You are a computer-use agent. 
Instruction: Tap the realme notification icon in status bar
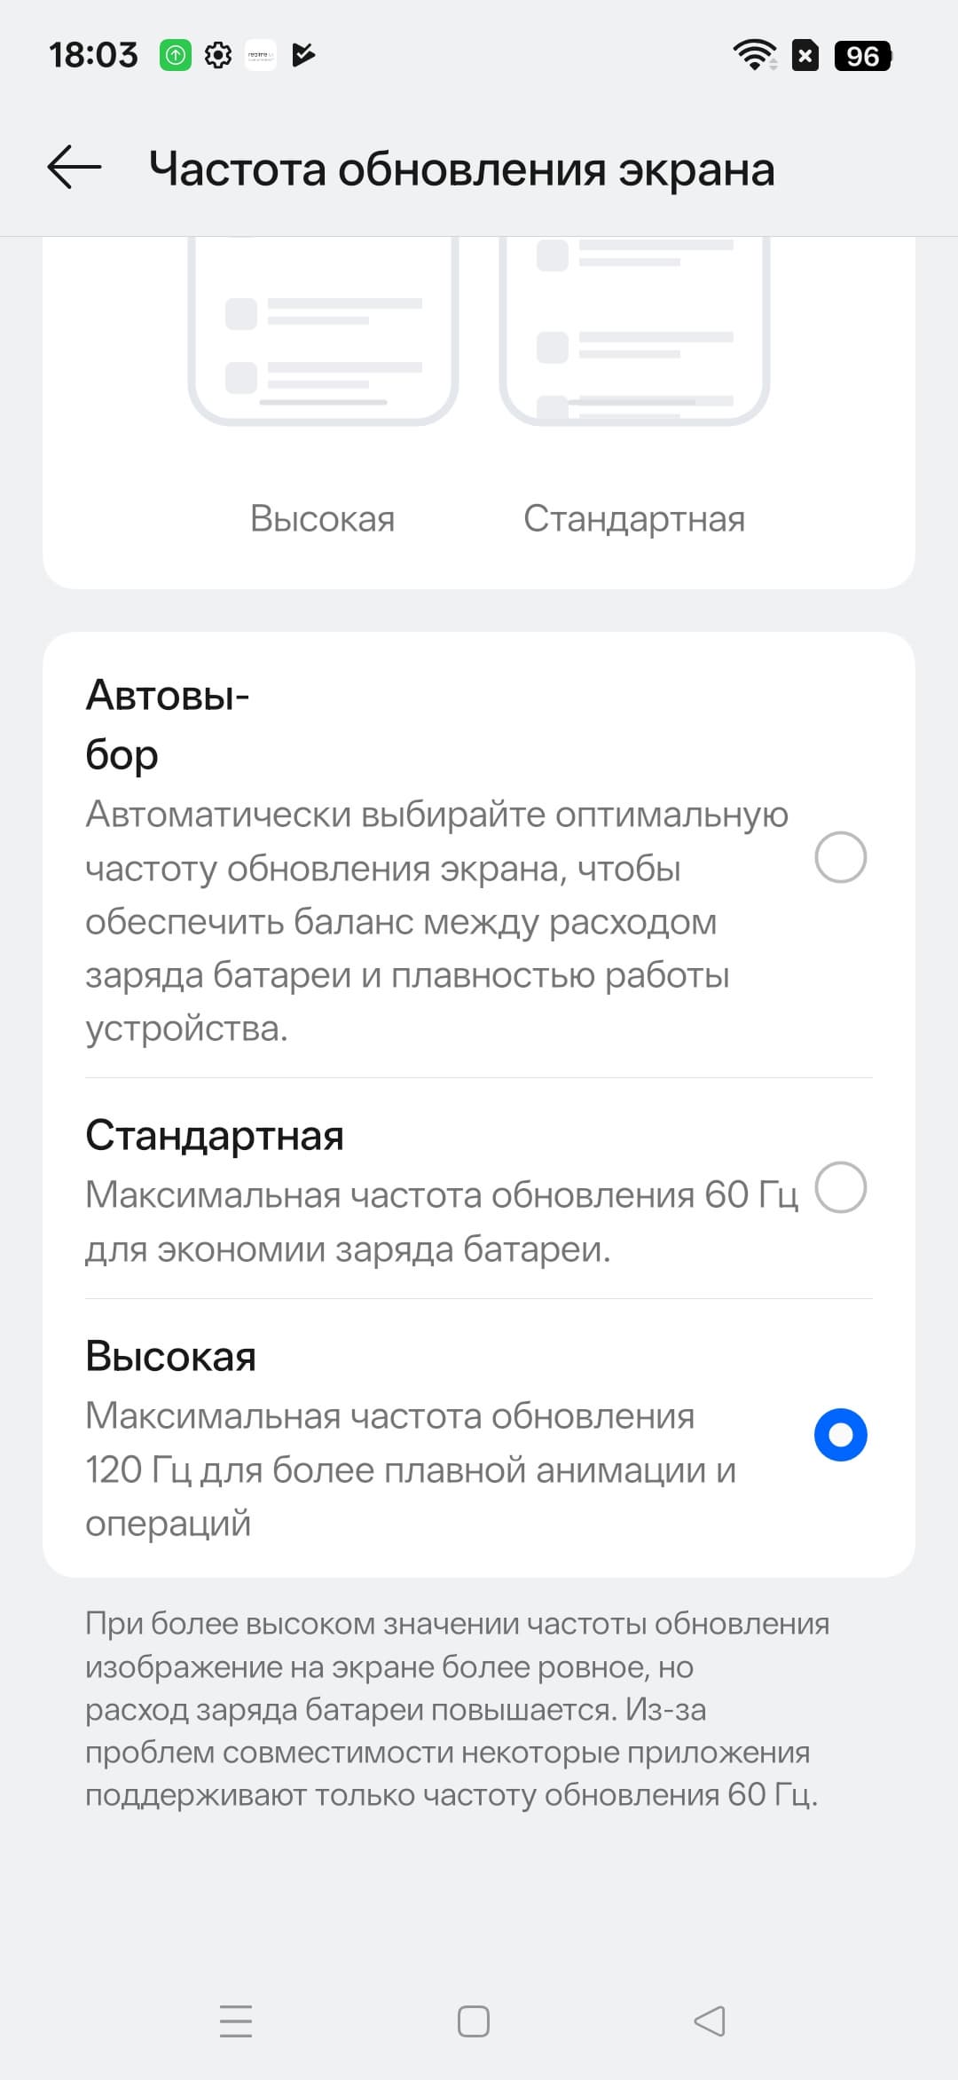tap(261, 55)
